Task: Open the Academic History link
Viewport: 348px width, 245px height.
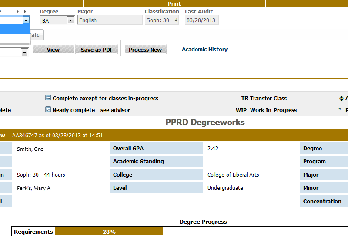Action: tap(204, 50)
